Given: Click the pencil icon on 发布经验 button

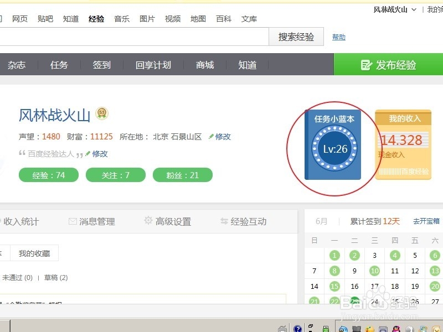Looking at the screenshot, I should tap(366, 64).
